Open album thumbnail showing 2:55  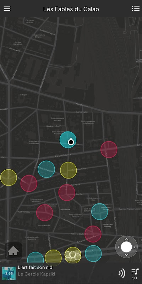(9, 273)
